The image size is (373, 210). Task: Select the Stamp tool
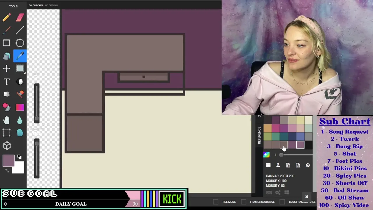click(20, 94)
